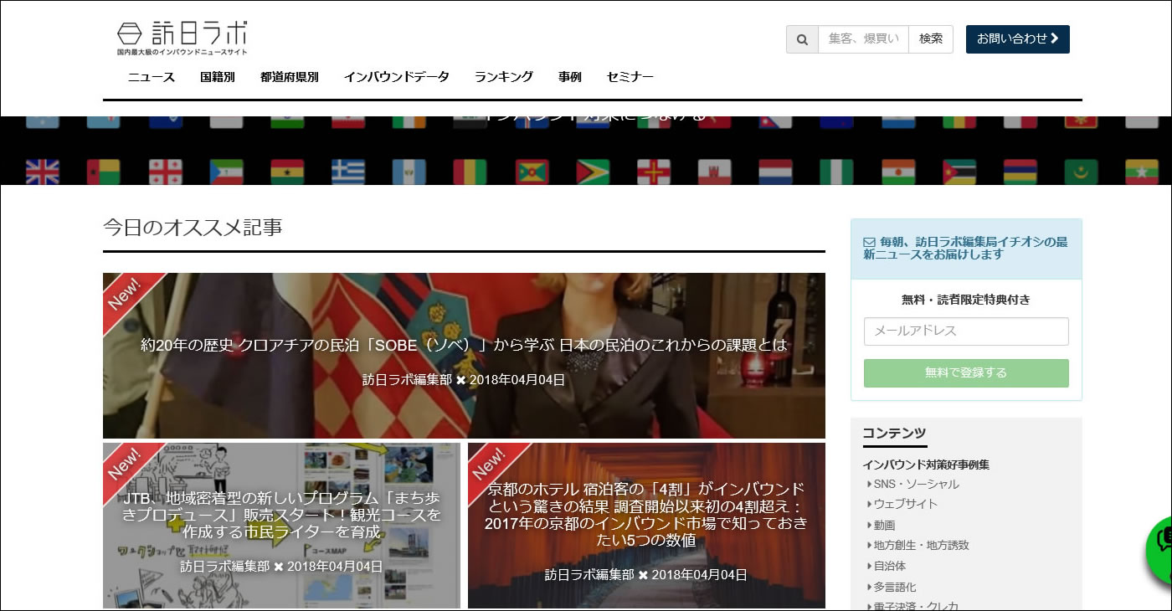Open the Kyoto hotel 4割 inbound article
Screen dimensions: 1172x611
coord(646,526)
